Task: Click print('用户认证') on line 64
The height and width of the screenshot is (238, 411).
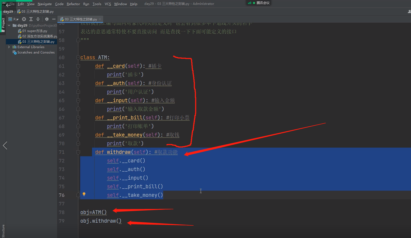Action: pyautogui.click(x=130, y=92)
